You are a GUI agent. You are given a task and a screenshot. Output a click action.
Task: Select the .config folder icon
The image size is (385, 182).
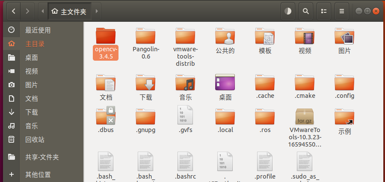coord(344,82)
